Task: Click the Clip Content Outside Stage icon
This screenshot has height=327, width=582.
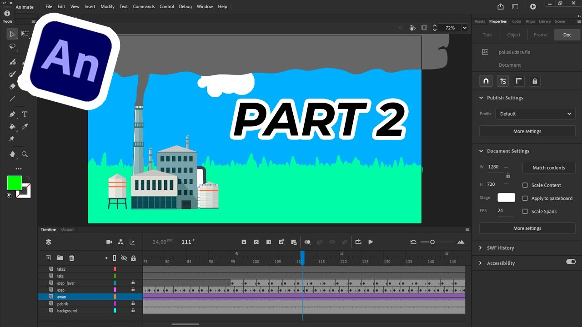Action: pos(424,28)
